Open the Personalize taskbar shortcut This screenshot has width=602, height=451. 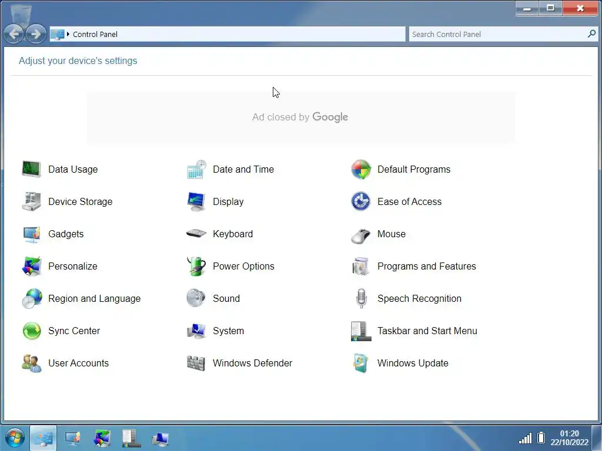pyautogui.click(x=102, y=438)
